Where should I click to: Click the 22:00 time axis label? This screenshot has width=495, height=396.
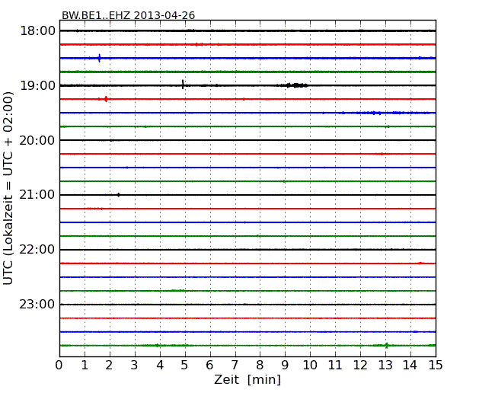pyautogui.click(x=37, y=250)
